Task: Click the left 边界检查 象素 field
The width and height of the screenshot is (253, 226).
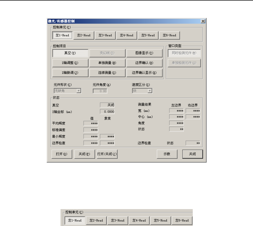Action: (107, 143)
